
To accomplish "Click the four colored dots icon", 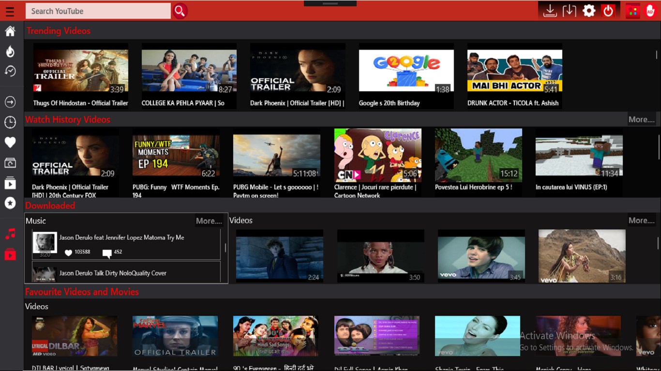I will click(632, 11).
